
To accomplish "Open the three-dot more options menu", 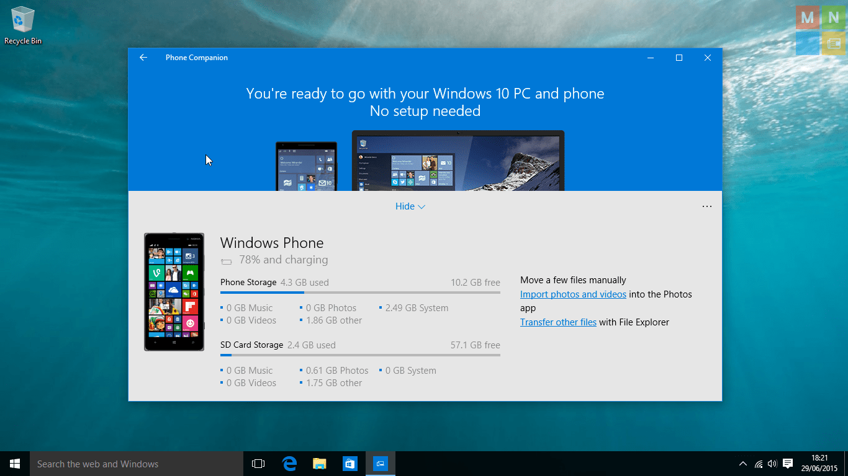I will 706,206.
